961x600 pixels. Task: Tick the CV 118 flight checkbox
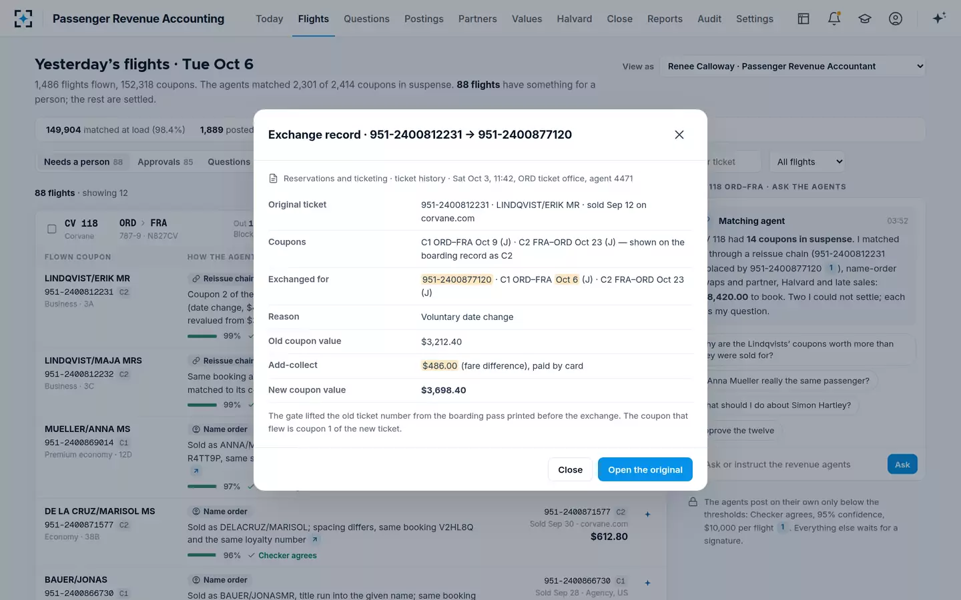pos(51,229)
